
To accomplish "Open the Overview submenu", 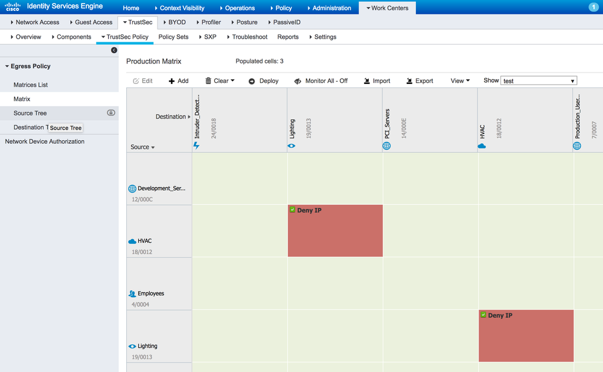I will click(x=25, y=37).
